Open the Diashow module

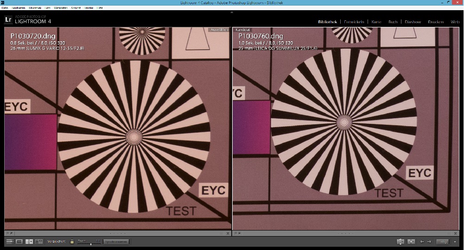pyautogui.click(x=413, y=22)
